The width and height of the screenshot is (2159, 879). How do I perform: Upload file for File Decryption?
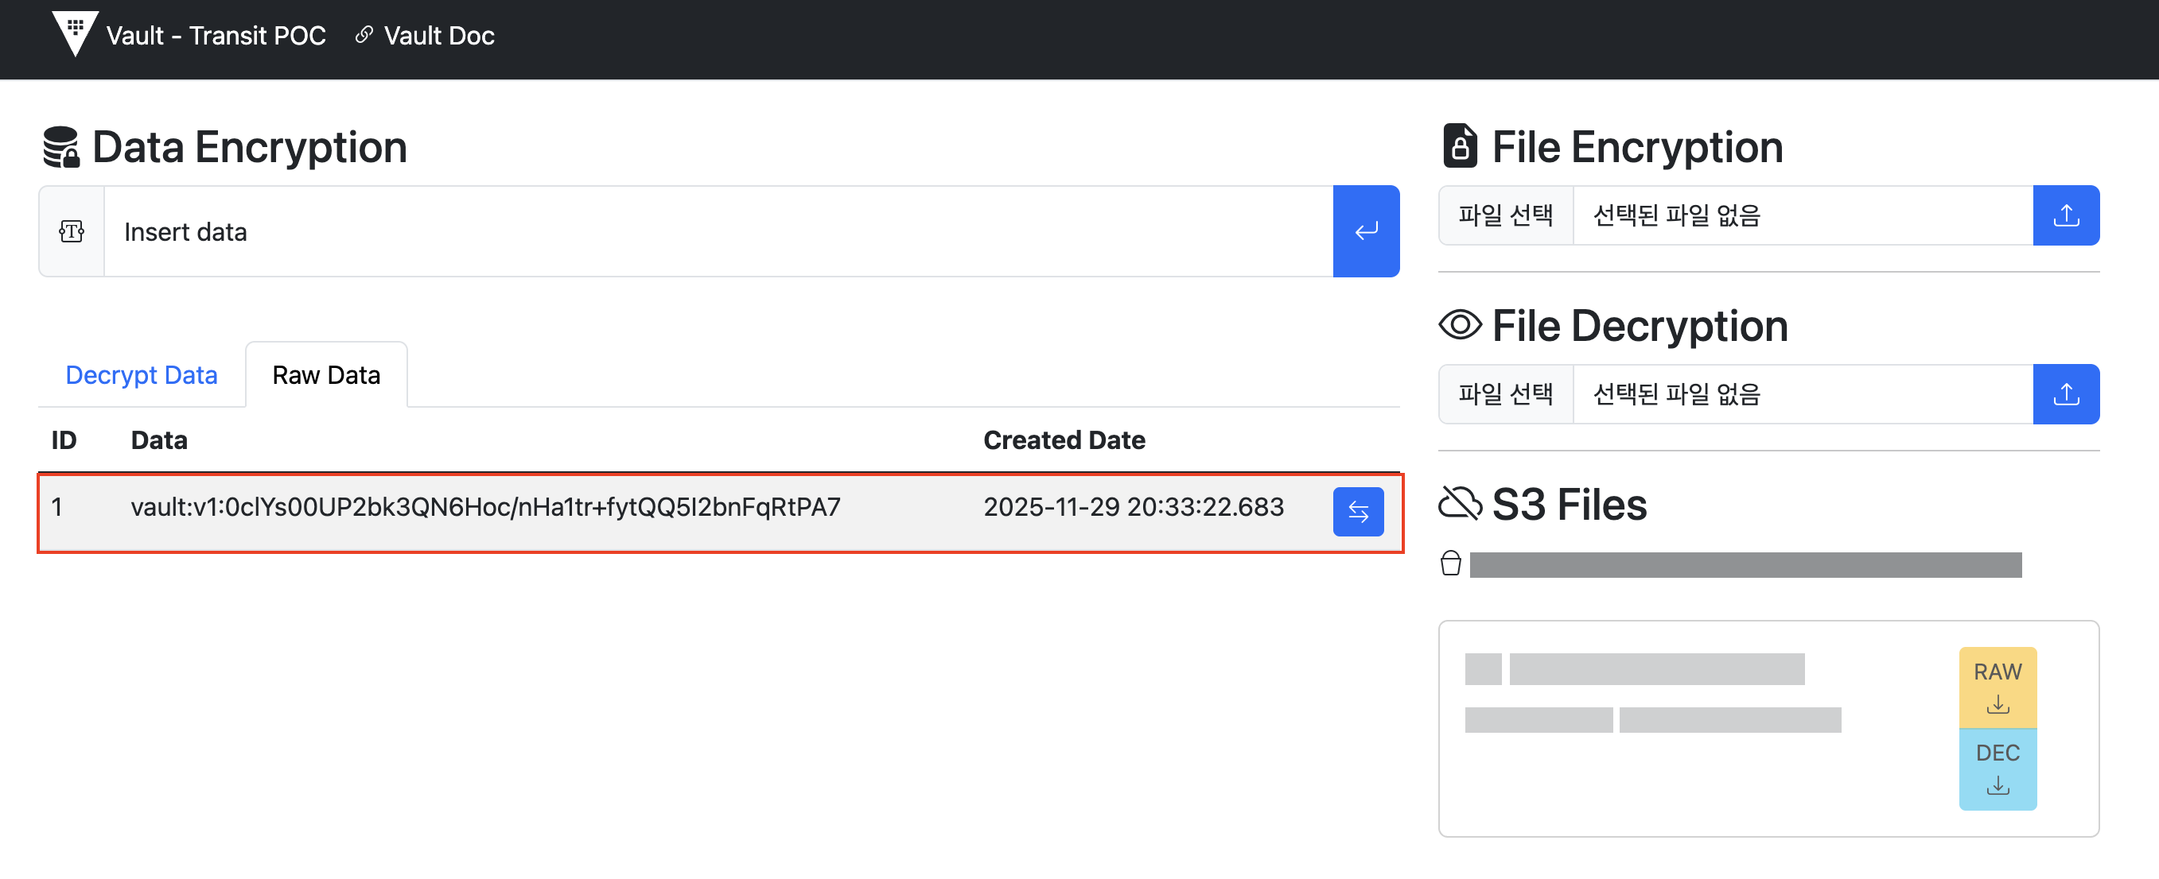[2065, 393]
